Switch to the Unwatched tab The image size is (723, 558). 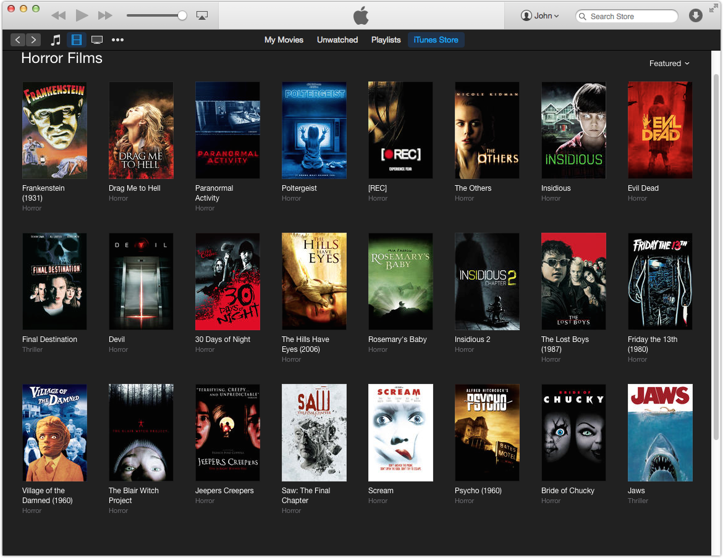pyautogui.click(x=337, y=40)
